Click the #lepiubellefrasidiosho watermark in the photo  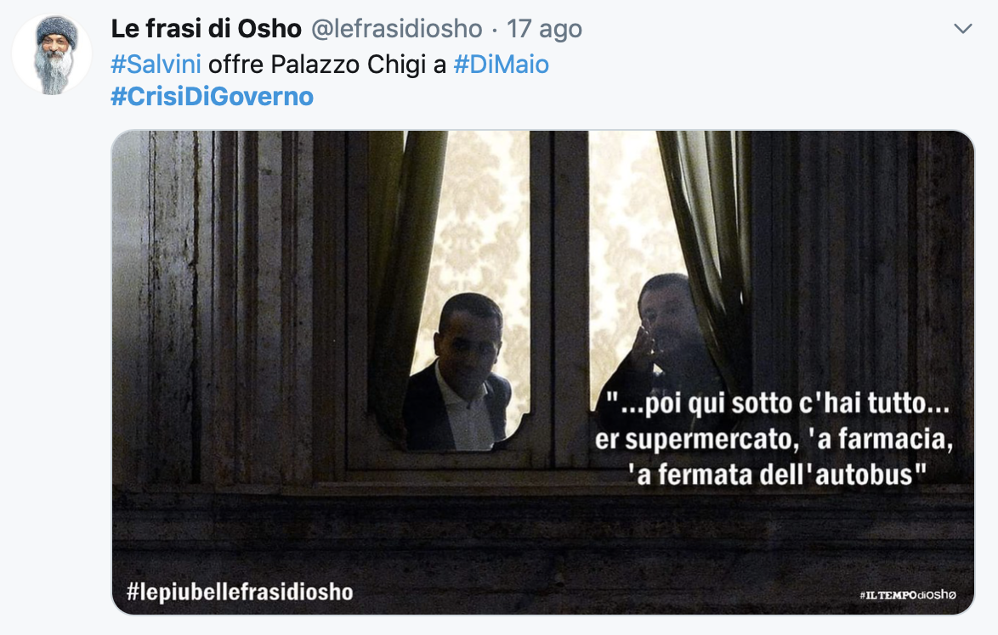coord(240,592)
